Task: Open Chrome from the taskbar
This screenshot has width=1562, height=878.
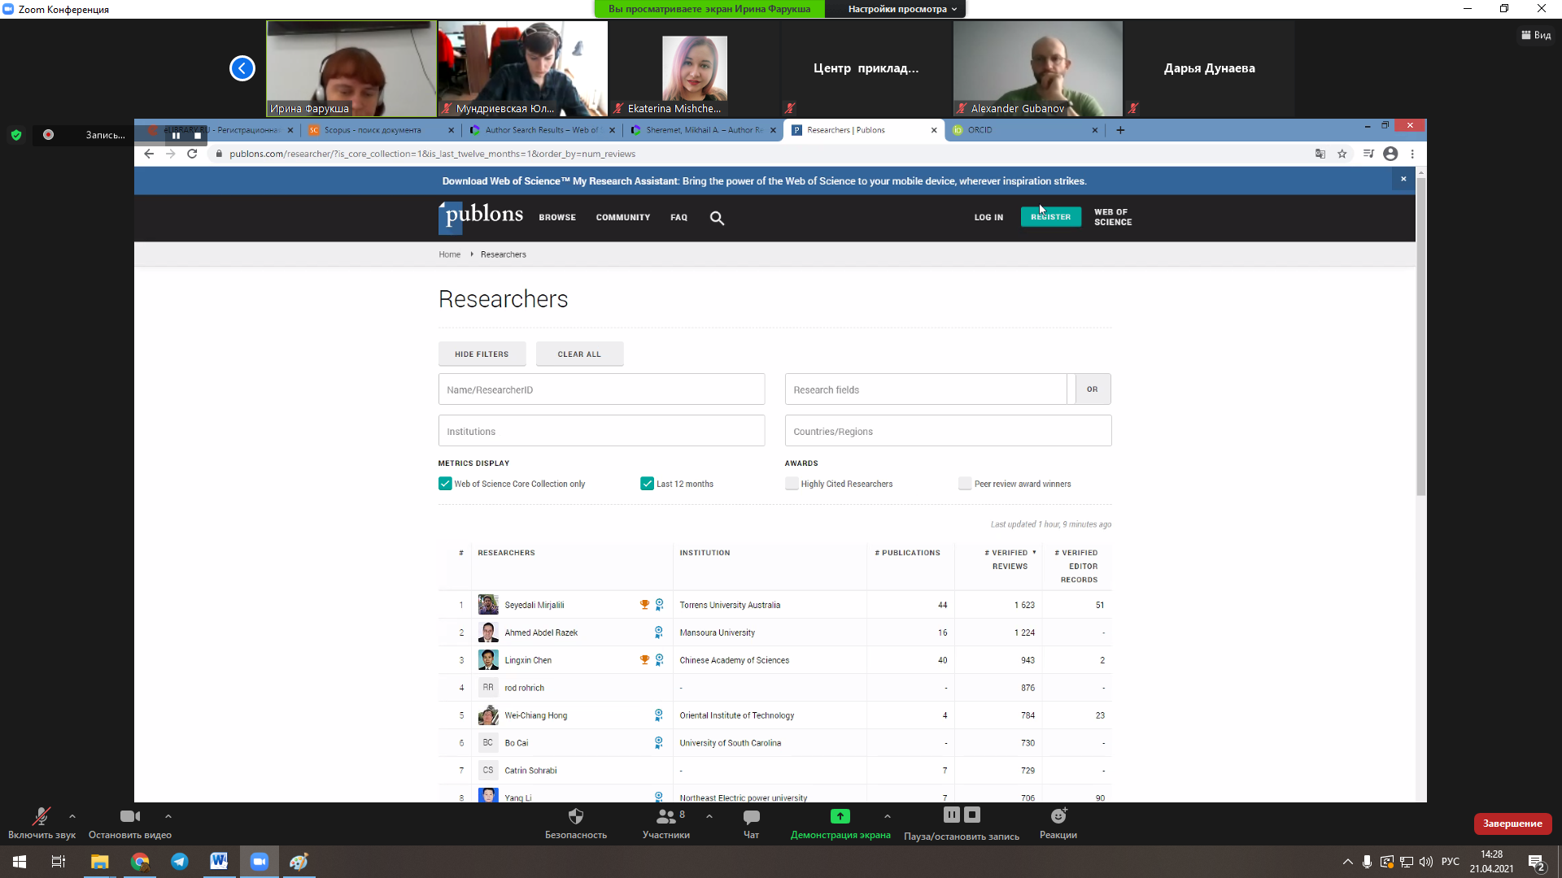Action: 140,862
